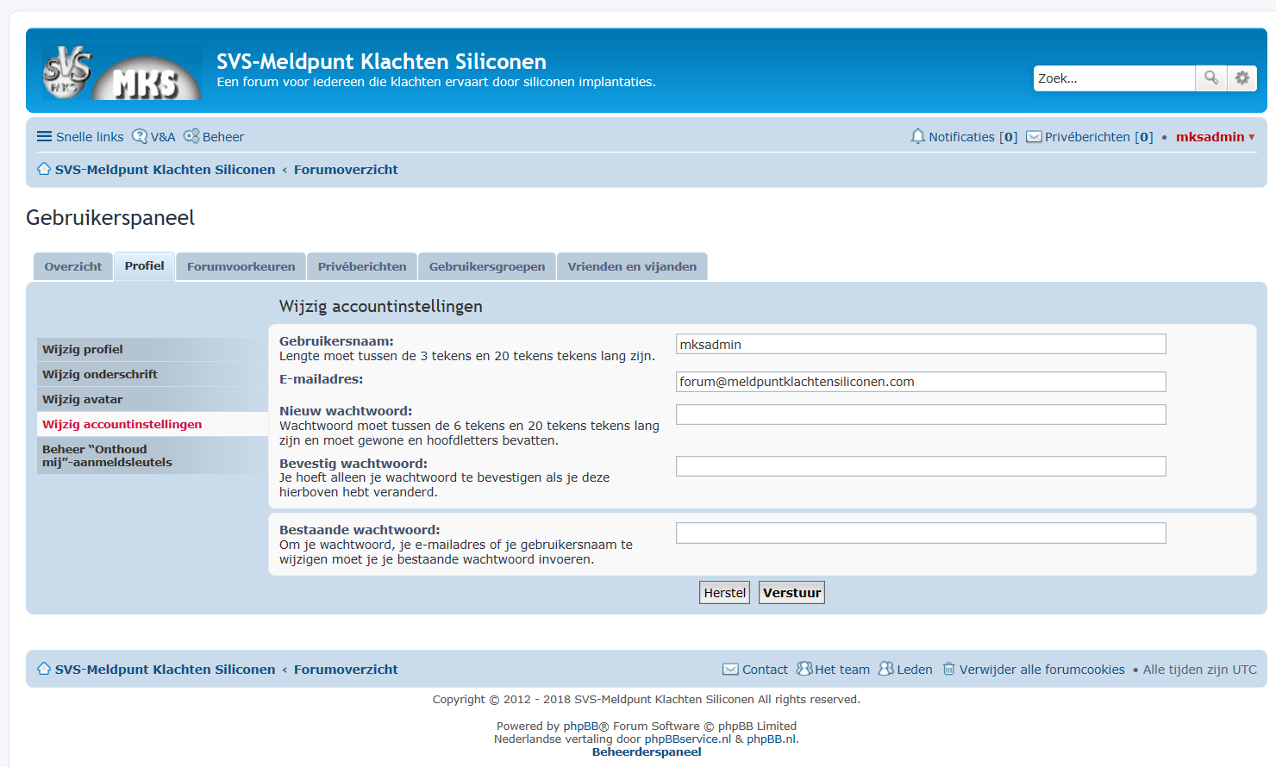Click the V&A help link

click(x=153, y=137)
